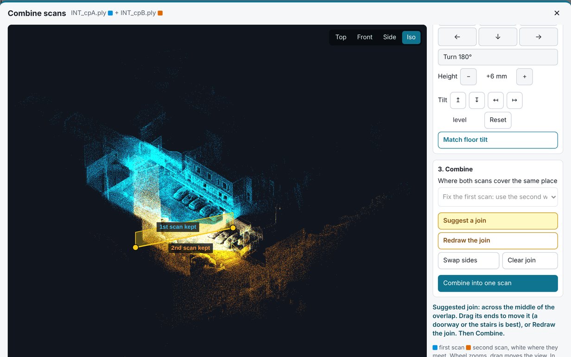Viewport: 571px width, 357px height.
Task: Click Redraw the join
Action: pyautogui.click(x=498, y=241)
